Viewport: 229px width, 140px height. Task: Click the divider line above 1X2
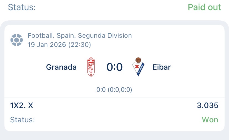click(114, 98)
